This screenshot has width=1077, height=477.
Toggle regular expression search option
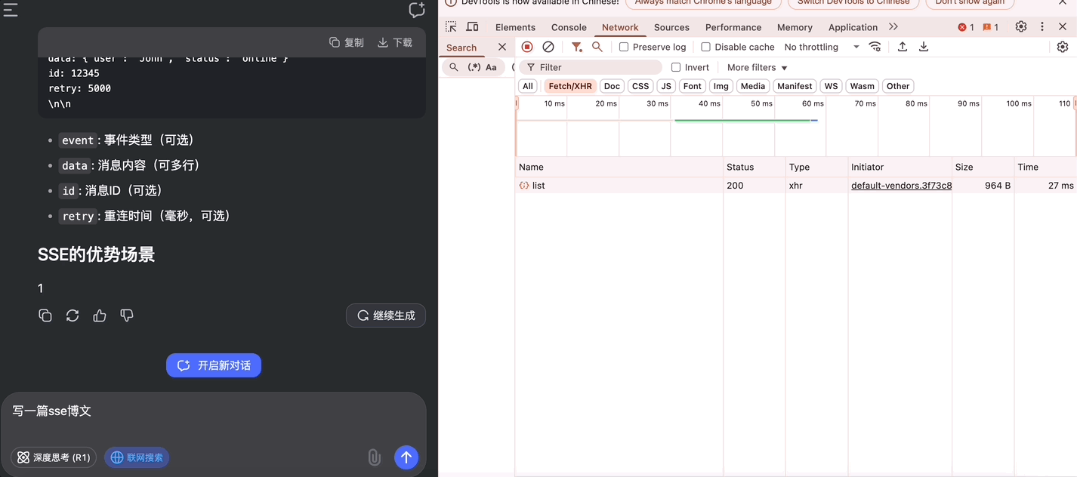click(x=474, y=67)
